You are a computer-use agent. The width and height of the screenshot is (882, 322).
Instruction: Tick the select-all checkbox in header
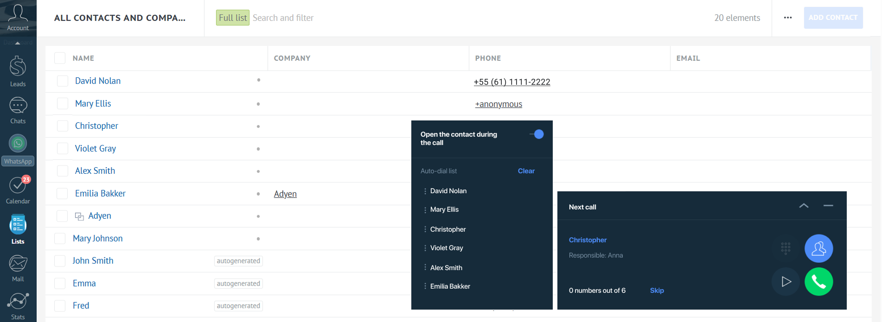(x=60, y=58)
